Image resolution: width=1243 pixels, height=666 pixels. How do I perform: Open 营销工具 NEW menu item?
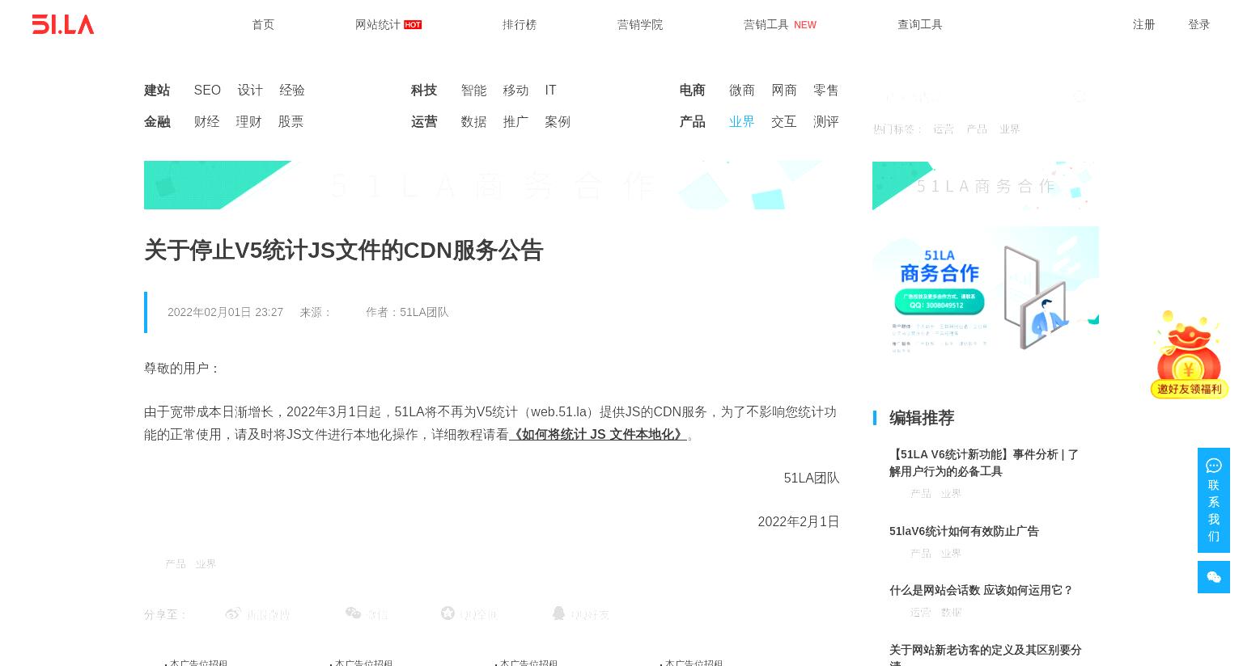[x=780, y=24]
